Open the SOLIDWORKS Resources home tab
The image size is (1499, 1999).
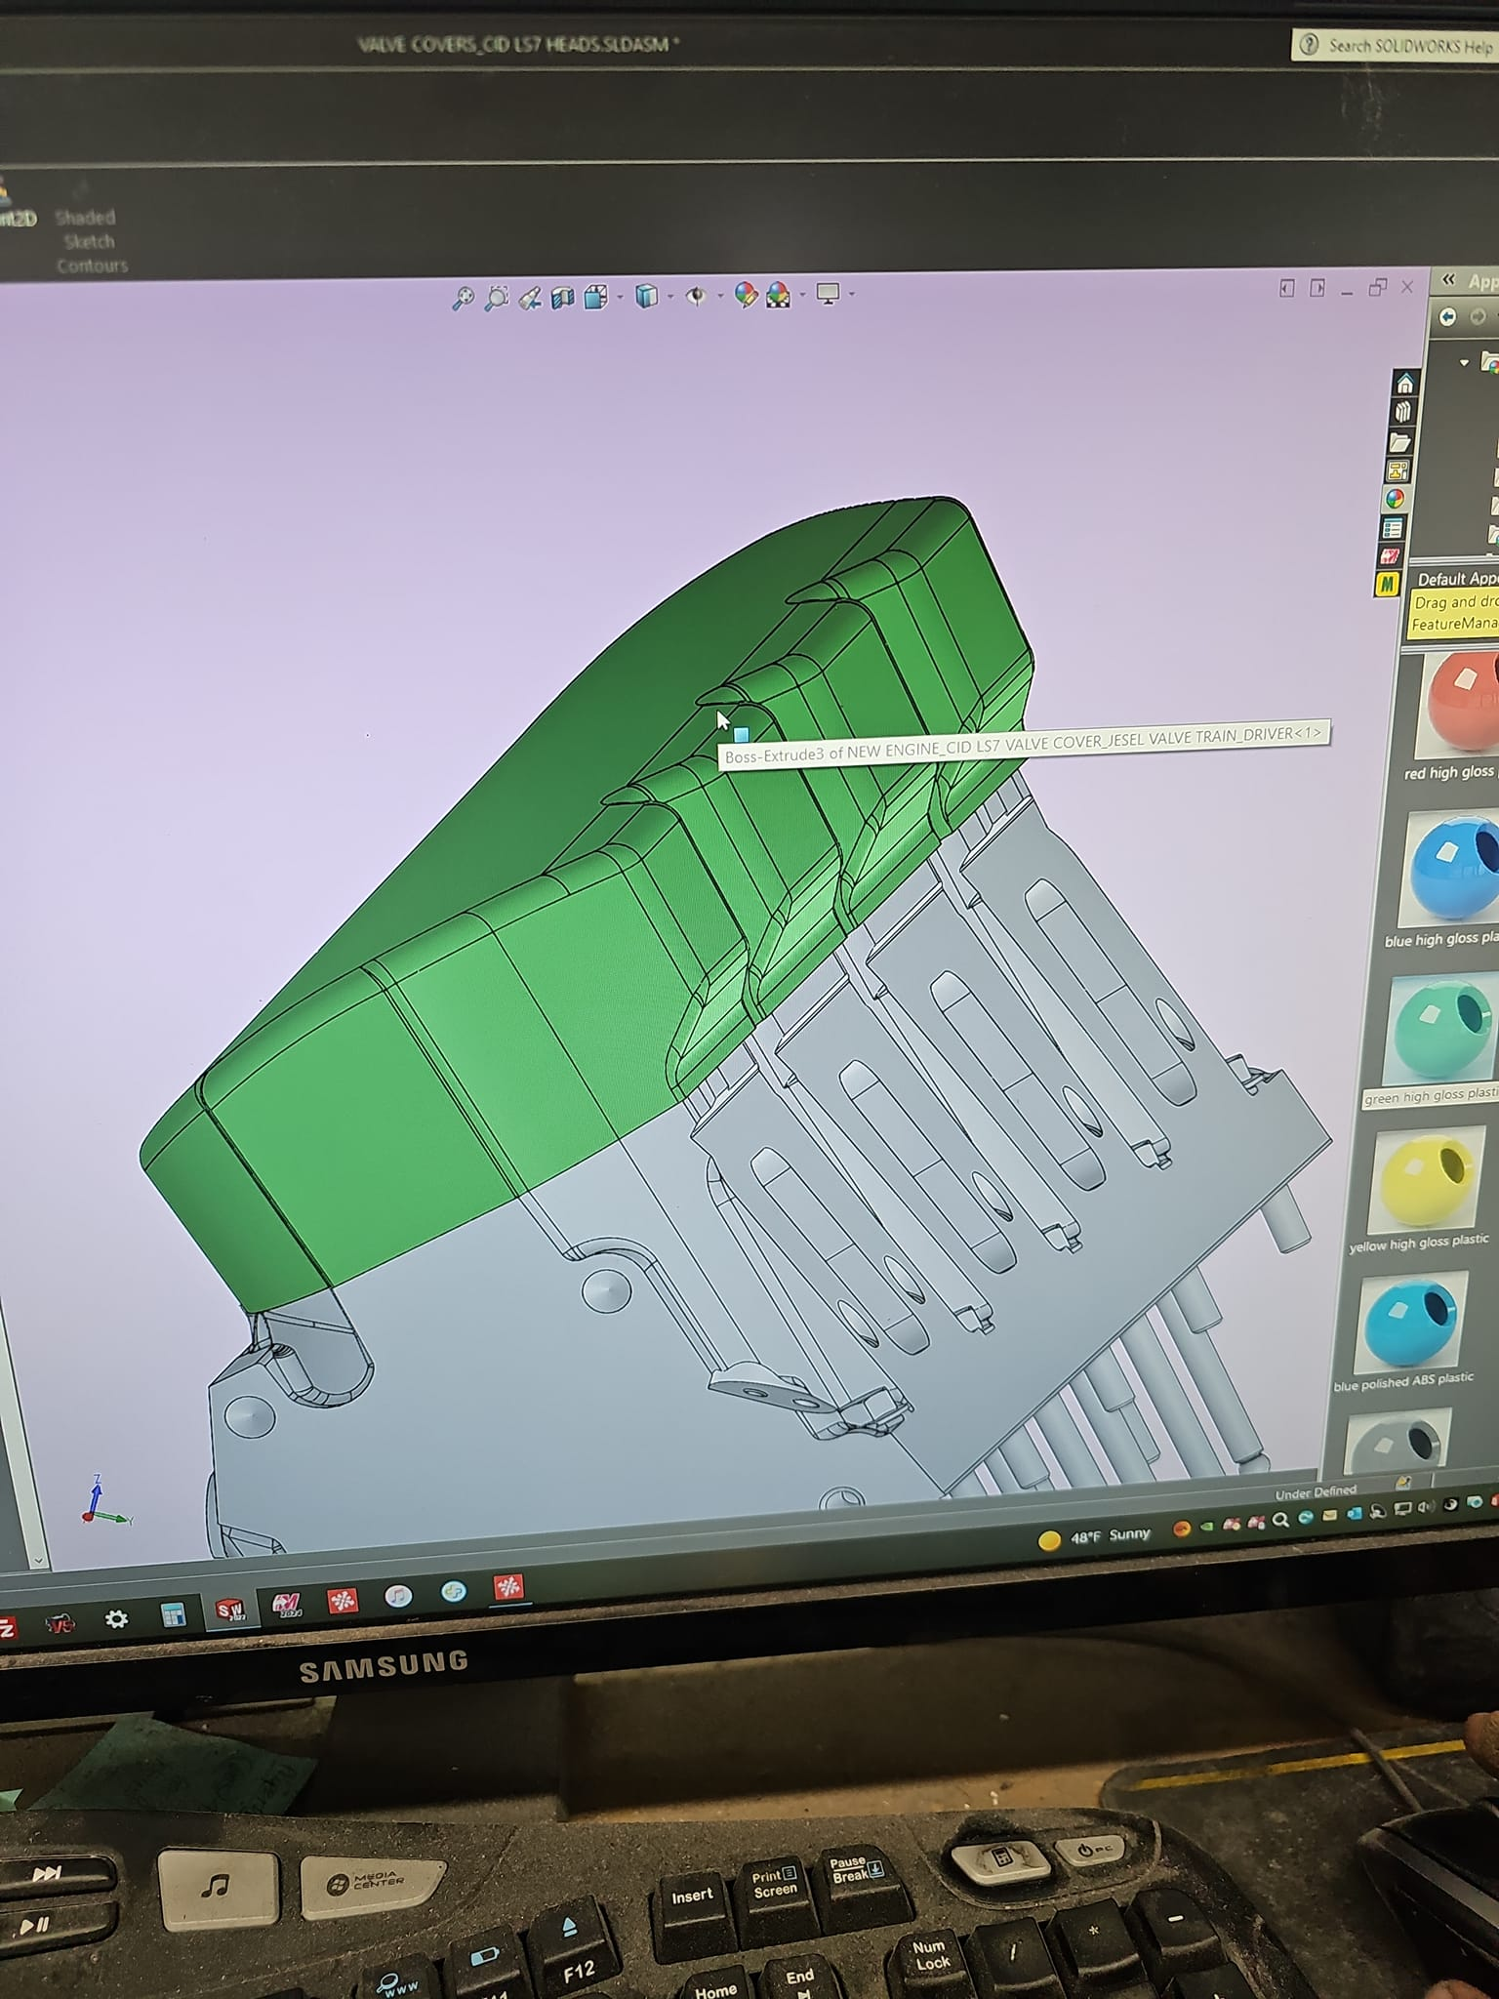1404,383
